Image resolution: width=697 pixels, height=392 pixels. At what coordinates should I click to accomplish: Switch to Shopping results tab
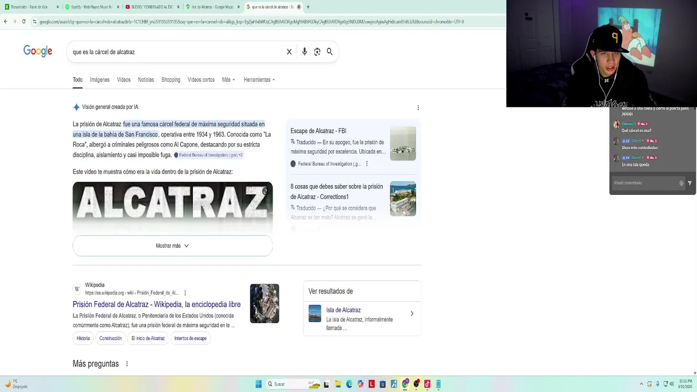(170, 80)
